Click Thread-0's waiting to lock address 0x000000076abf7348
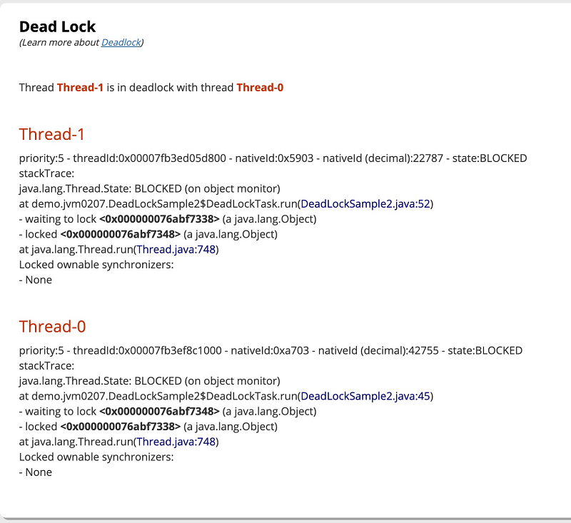 click(x=159, y=412)
